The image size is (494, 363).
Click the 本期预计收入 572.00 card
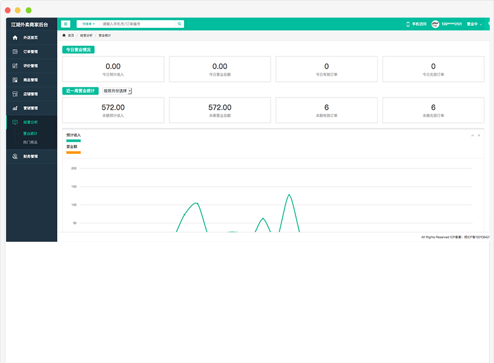coord(113,110)
